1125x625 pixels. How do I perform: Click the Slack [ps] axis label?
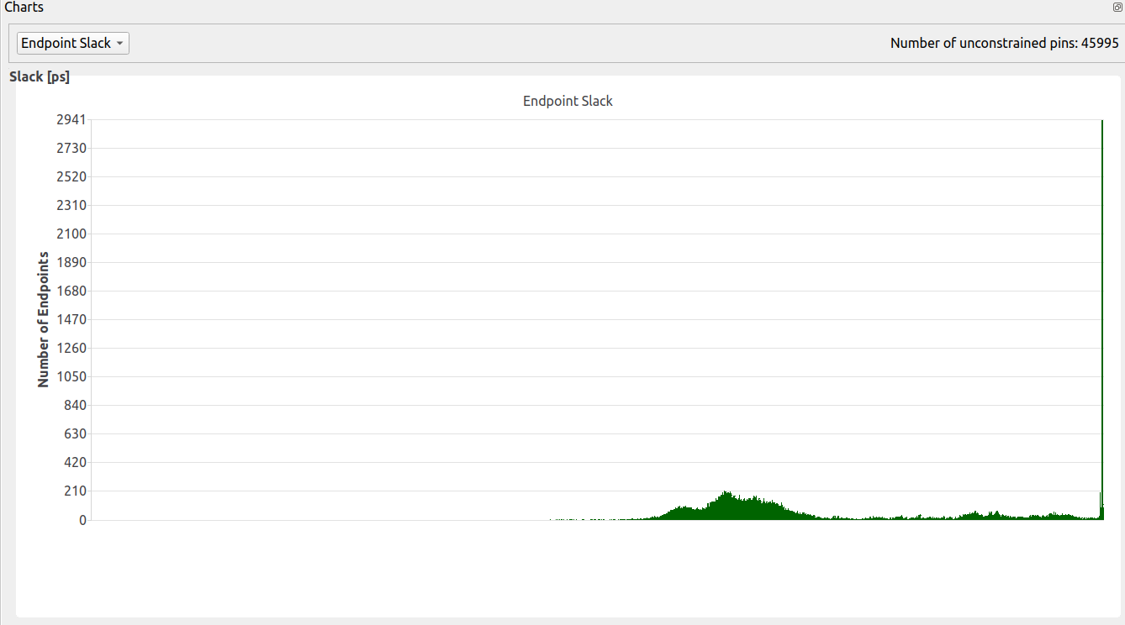pyautogui.click(x=39, y=76)
